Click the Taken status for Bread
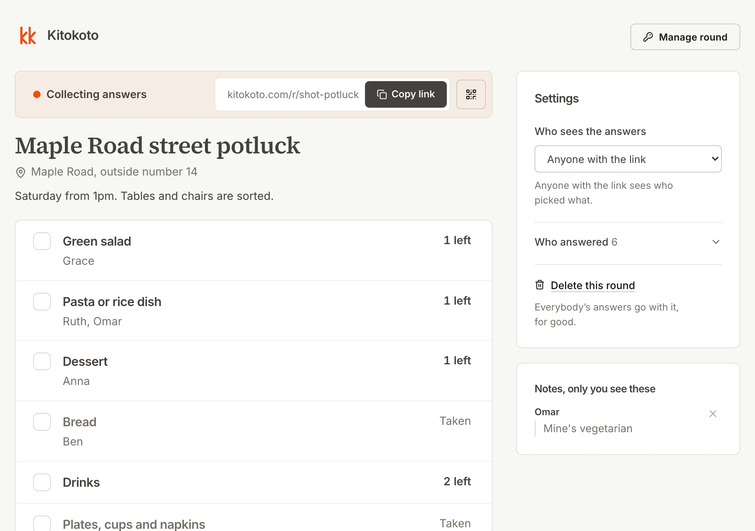The width and height of the screenshot is (755, 531). point(455,421)
